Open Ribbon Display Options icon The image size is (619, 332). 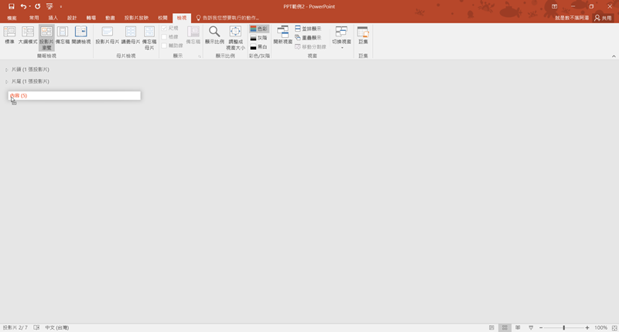click(554, 6)
